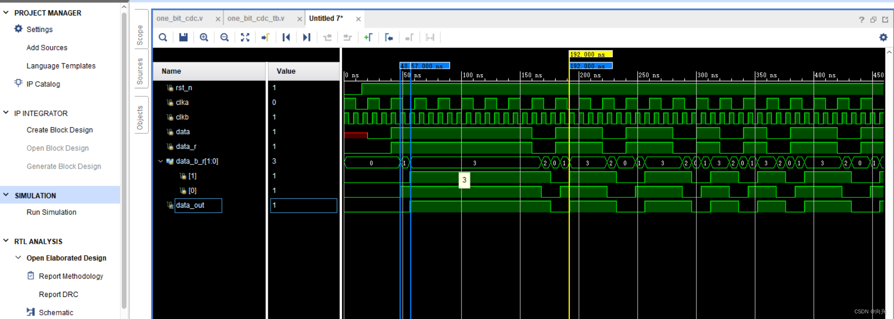The width and height of the screenshot is (894, 319).
Task: Collapse the IP INTEGRATOR section
Action: tap(6, 113)
